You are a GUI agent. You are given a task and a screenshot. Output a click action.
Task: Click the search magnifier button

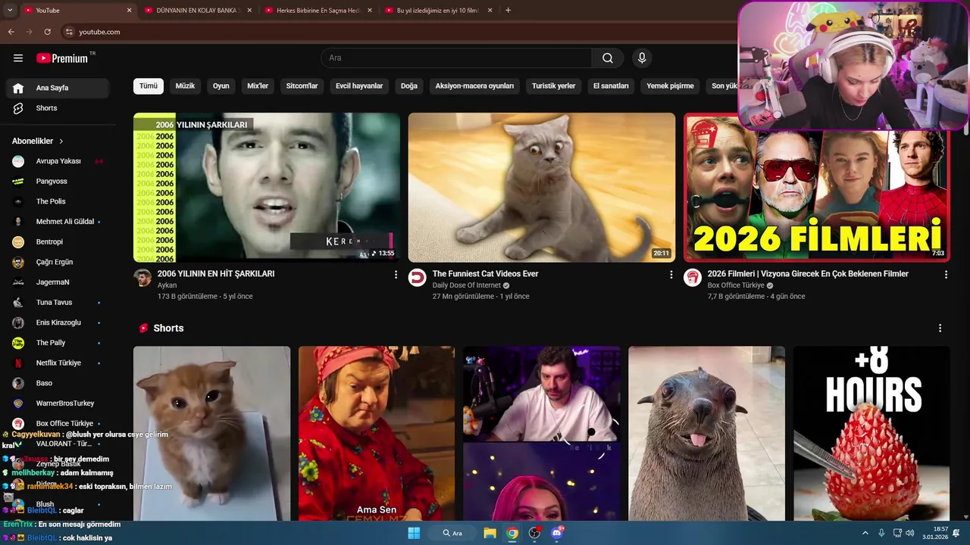[x=608, y=58]
